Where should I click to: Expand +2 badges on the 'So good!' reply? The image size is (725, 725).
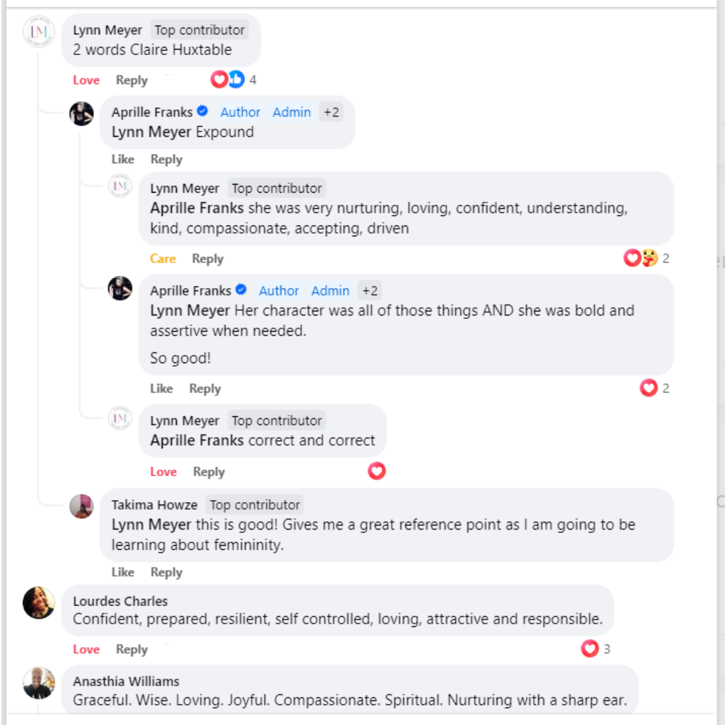click(370, 291)
